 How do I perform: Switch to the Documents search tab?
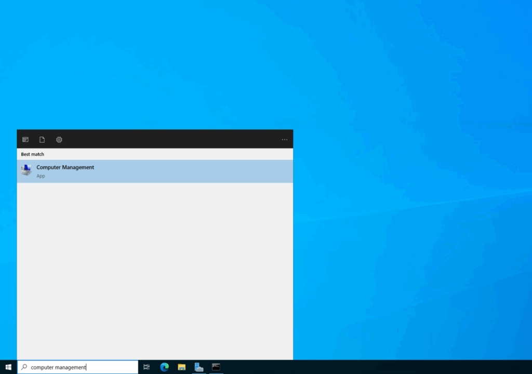point(42,139)
